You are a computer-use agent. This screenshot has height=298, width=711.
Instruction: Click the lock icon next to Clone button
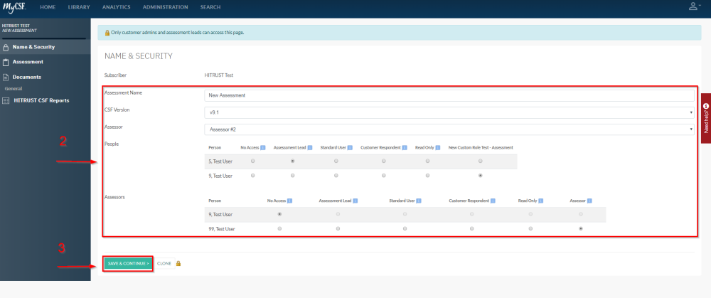click(x=178, y=264)
